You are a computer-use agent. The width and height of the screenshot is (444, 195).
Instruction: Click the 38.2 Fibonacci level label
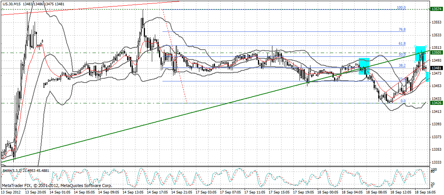[x=402, y=66]
